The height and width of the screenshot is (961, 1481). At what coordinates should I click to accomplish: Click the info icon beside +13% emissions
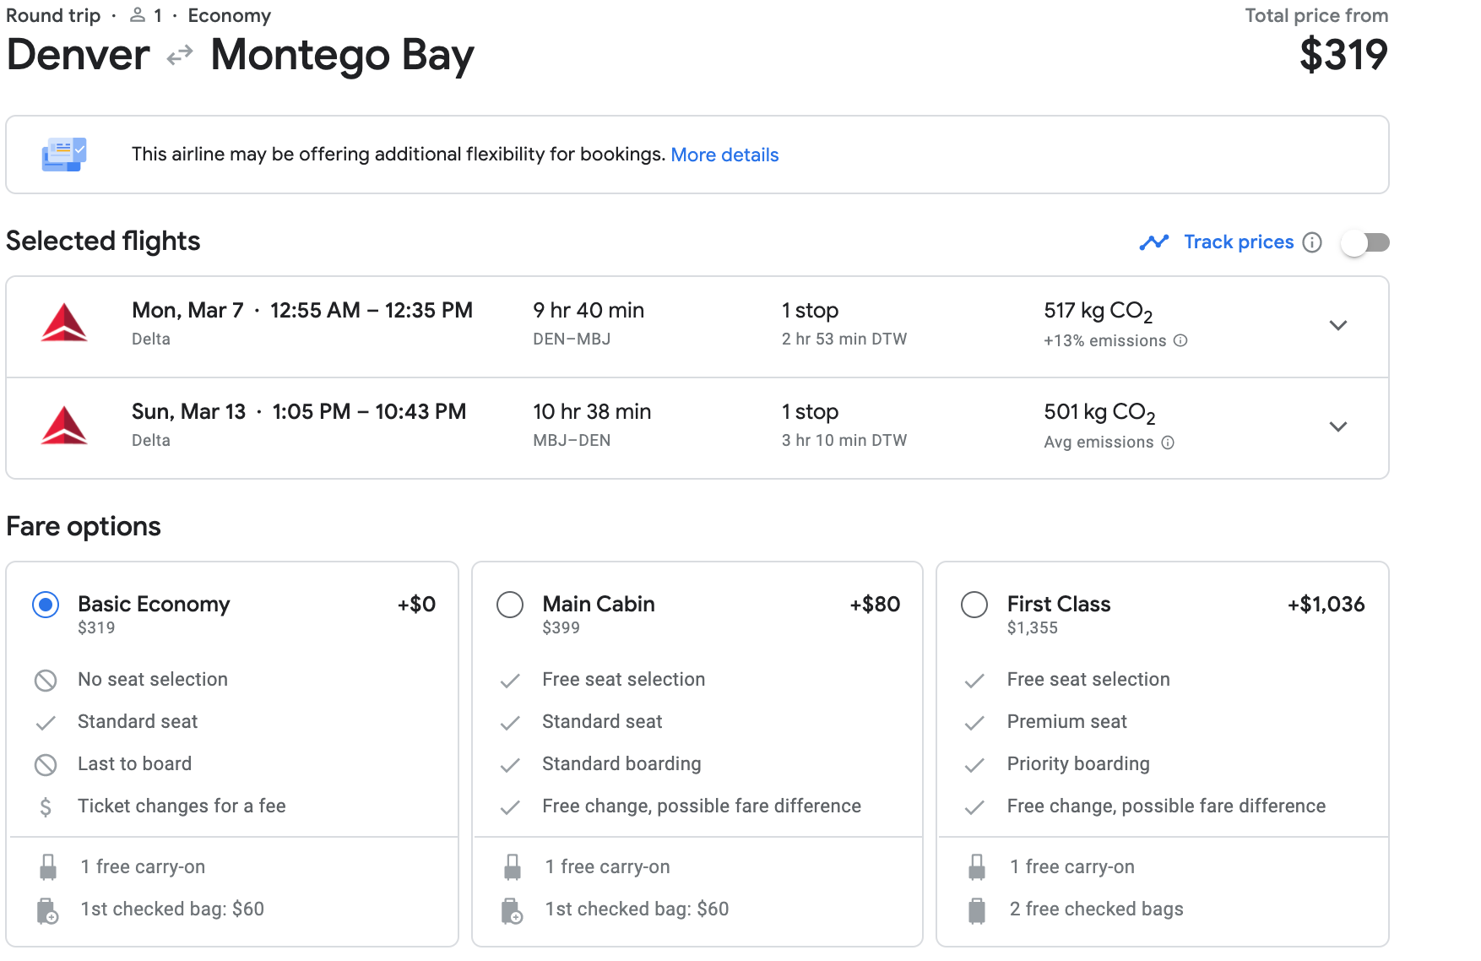[1180, 340]
